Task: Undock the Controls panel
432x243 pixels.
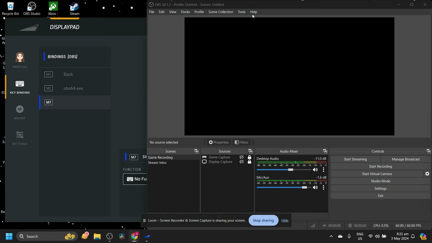Action: [428, 151]
